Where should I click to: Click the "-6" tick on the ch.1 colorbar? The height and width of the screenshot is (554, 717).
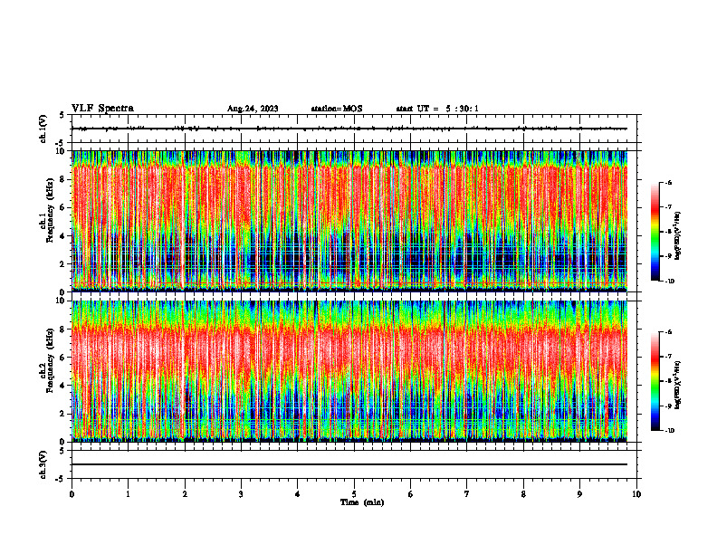tap(668, 183)
